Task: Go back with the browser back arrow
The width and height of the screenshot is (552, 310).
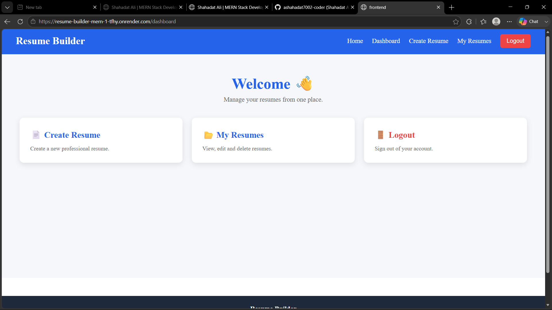Action: [x=7, y=22]
